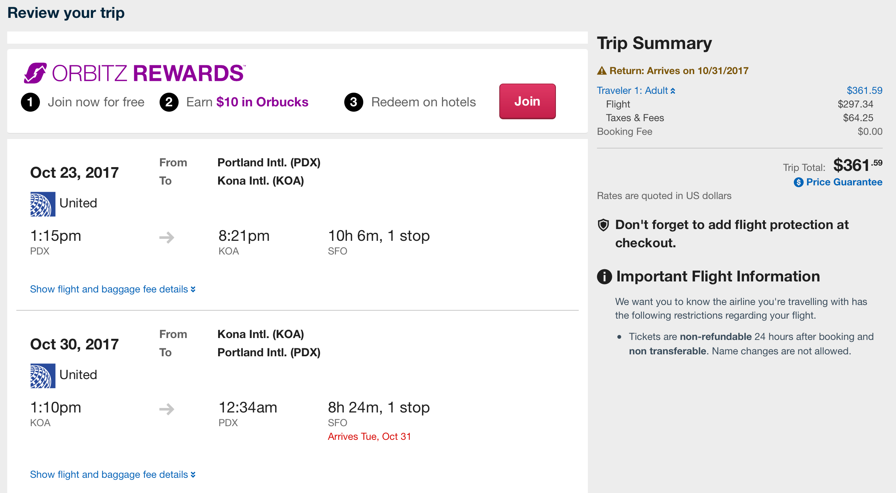Expand outbound flight and baggage fee details
Viewport: 896px width, 493px height.
point(112,289)
